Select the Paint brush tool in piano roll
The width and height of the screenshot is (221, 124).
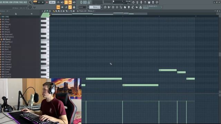click(56, 11)
